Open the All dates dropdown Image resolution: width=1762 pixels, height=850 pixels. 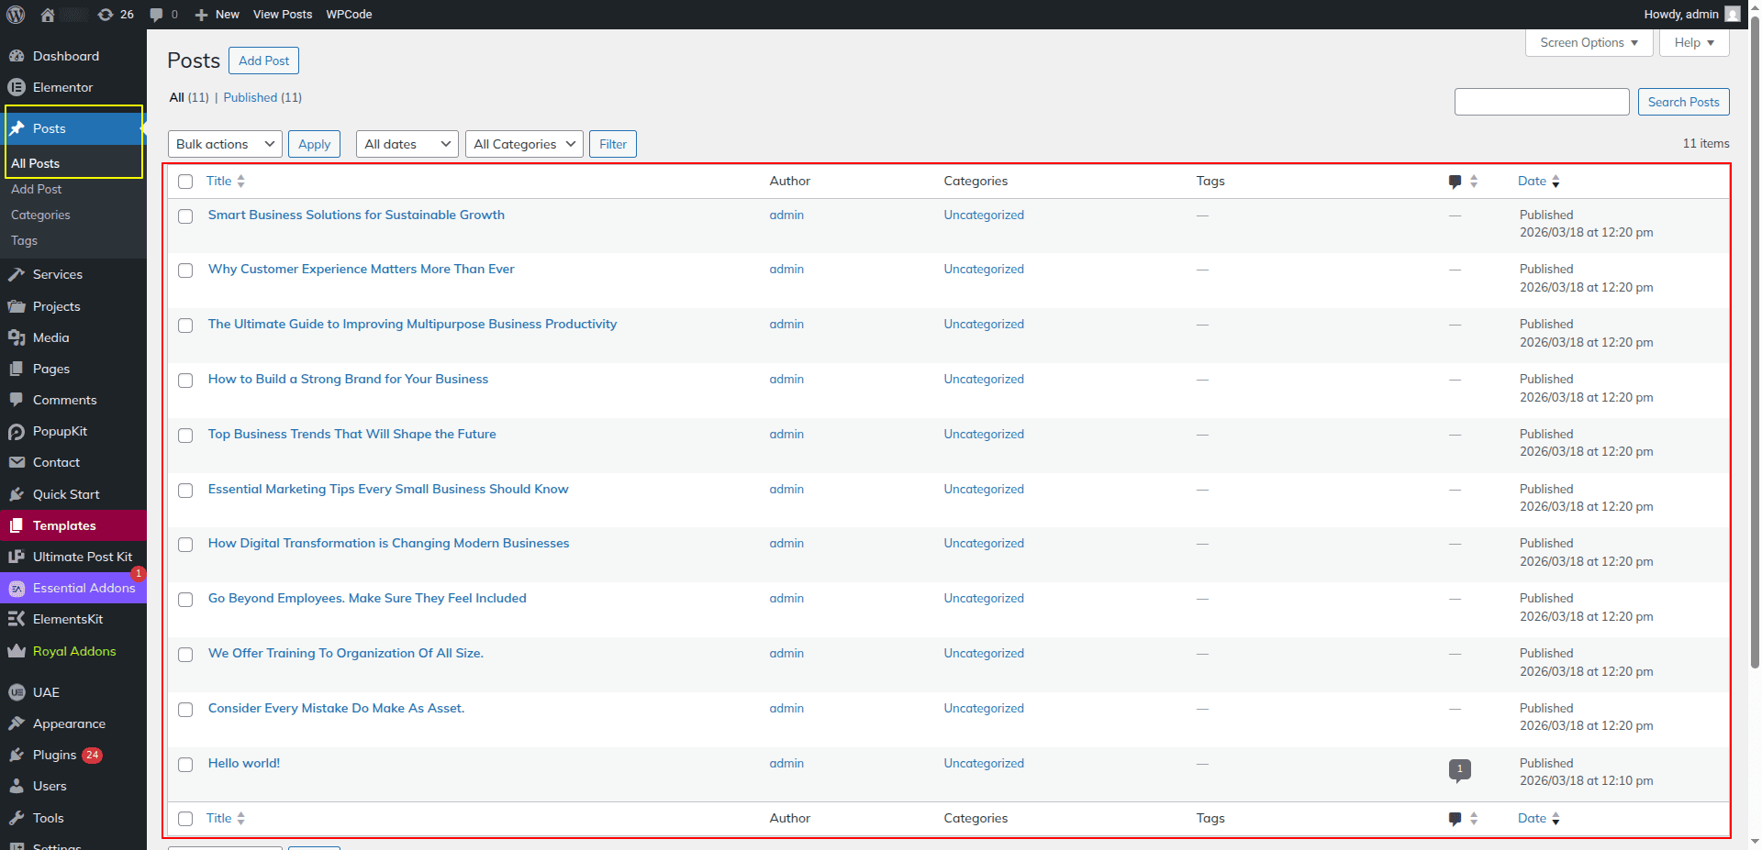pyautogui.click(x=407, y=144)
